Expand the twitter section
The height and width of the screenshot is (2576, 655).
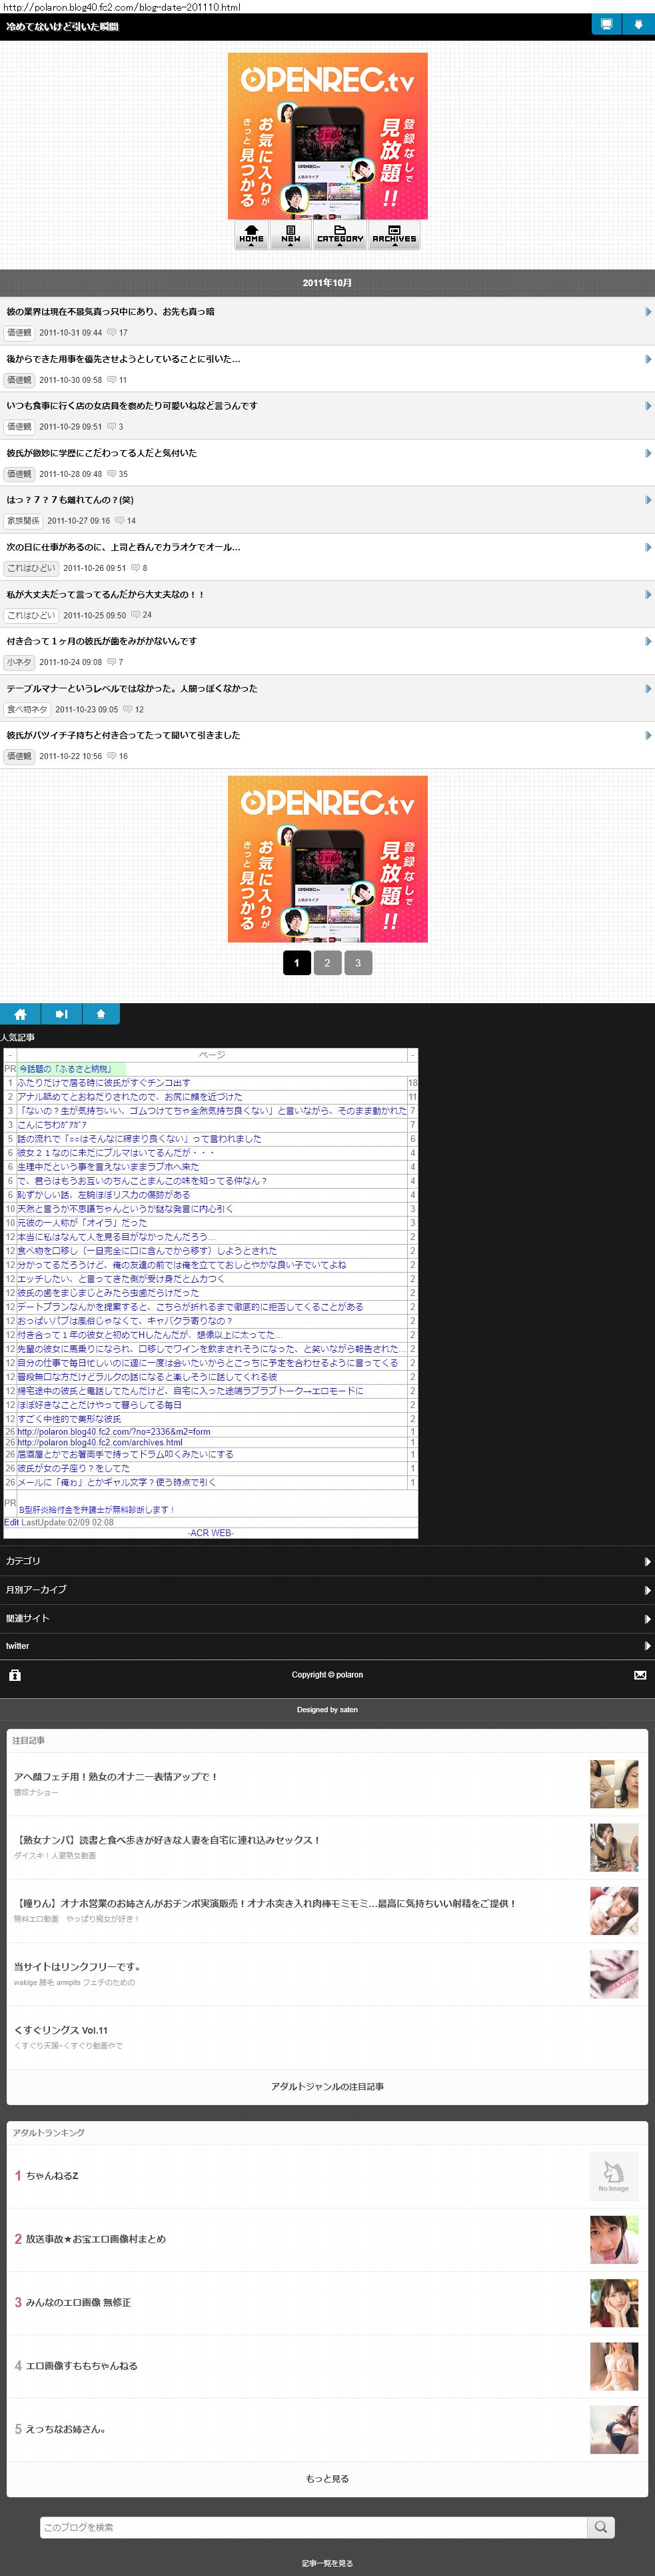(x=328, y=1646)
